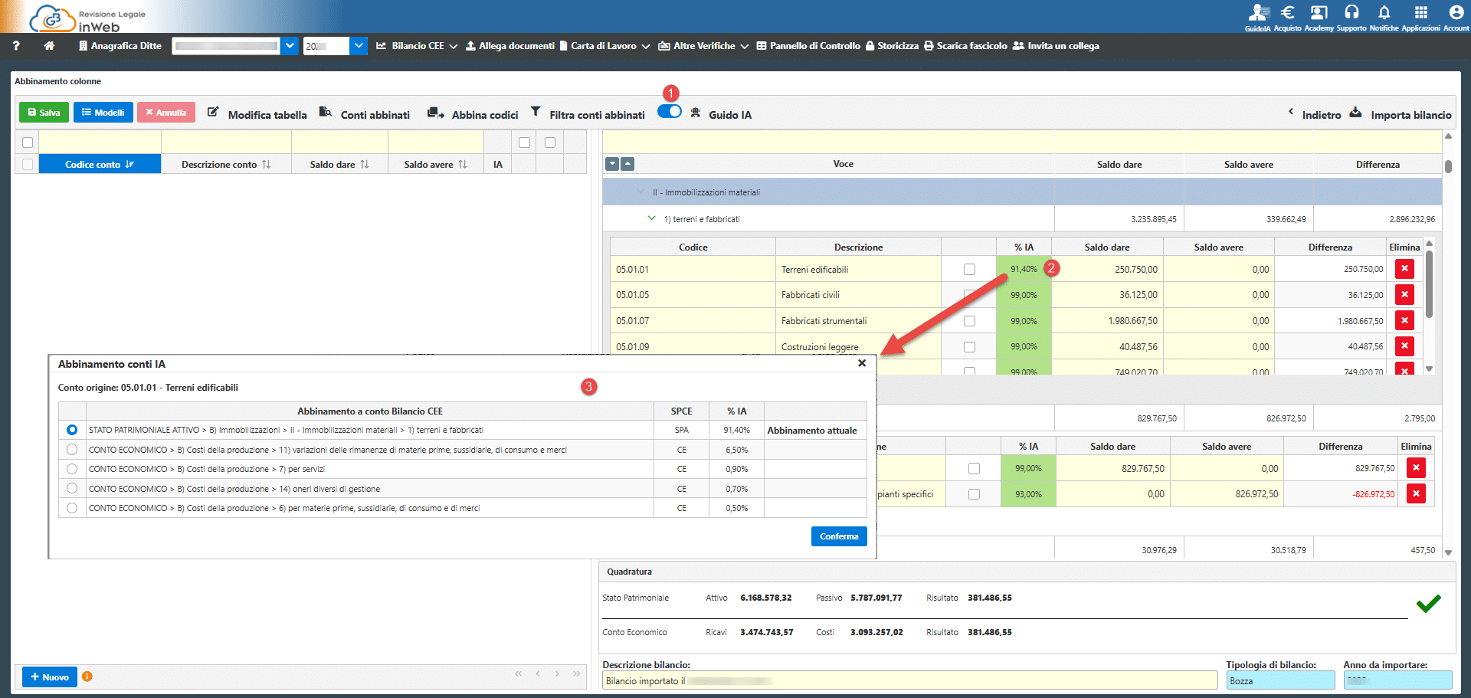This screenshot has width=1471, height=698.
Task: Confirm with the Conferma button
Action: tap(839, 536)
